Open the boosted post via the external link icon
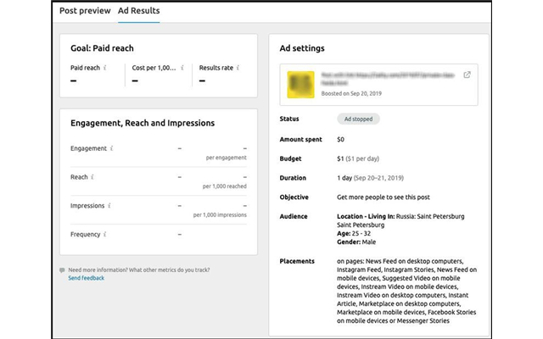This screenshot has width=543, height=339. (467, 75)
